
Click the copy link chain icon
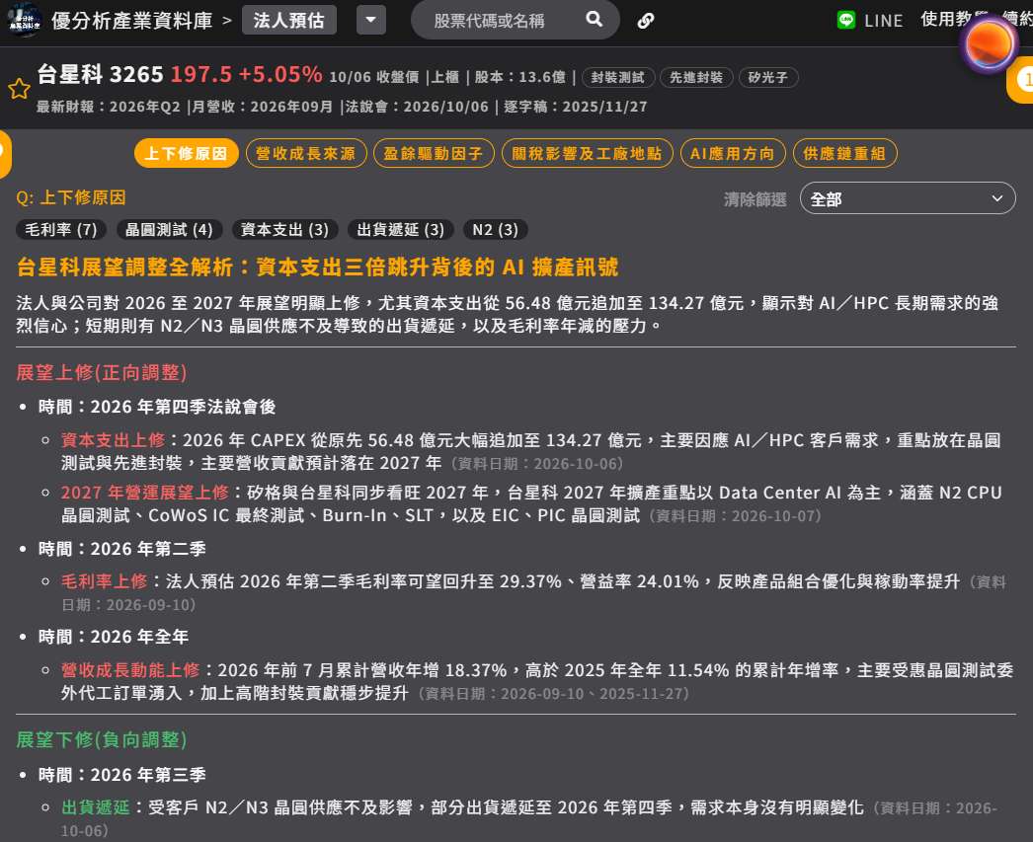[646, 21]
